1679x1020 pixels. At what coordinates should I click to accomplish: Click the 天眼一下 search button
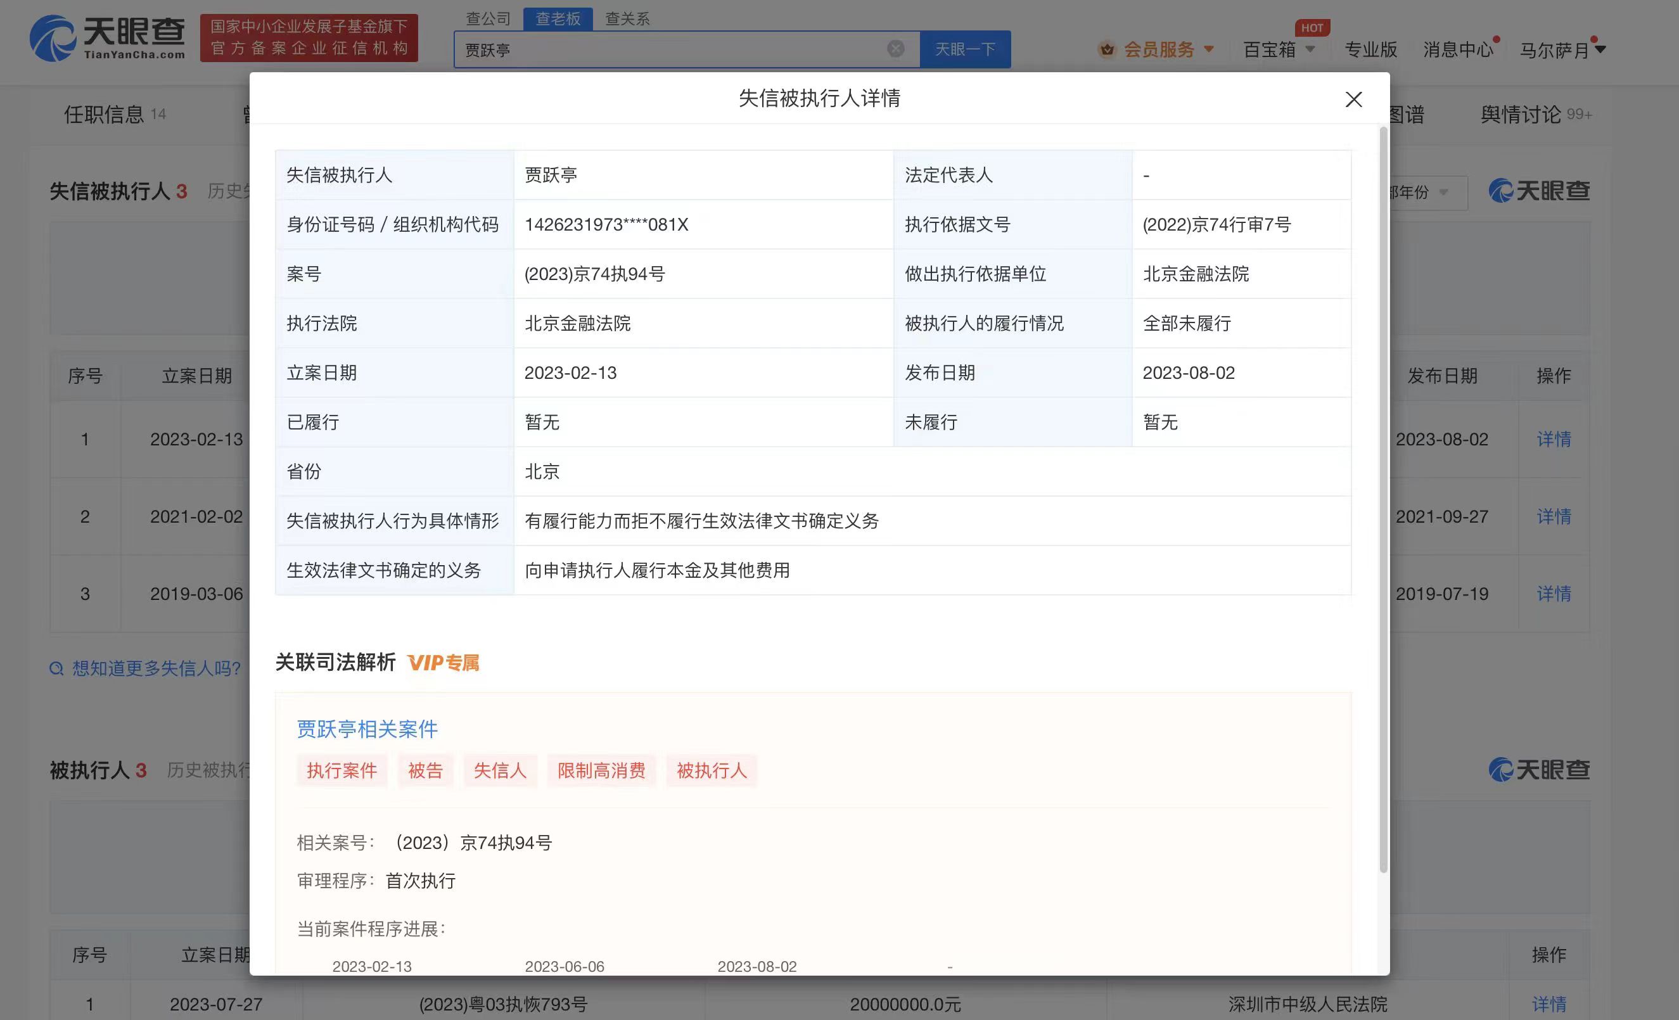(x=966, y=48)
